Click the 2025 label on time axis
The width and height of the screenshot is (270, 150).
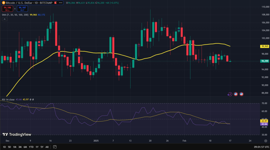tap(96, 141)
